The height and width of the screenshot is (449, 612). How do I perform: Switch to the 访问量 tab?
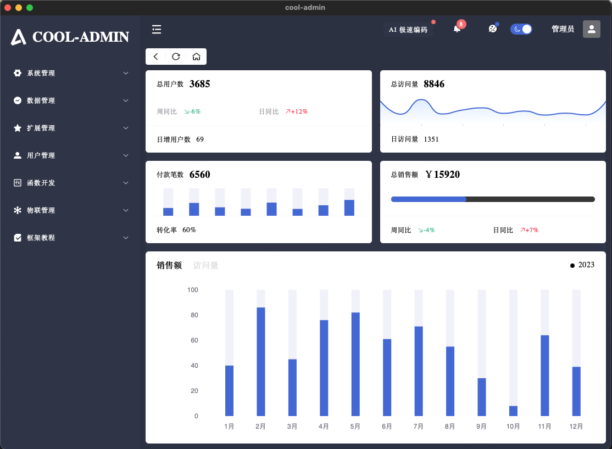click(205, 266)
